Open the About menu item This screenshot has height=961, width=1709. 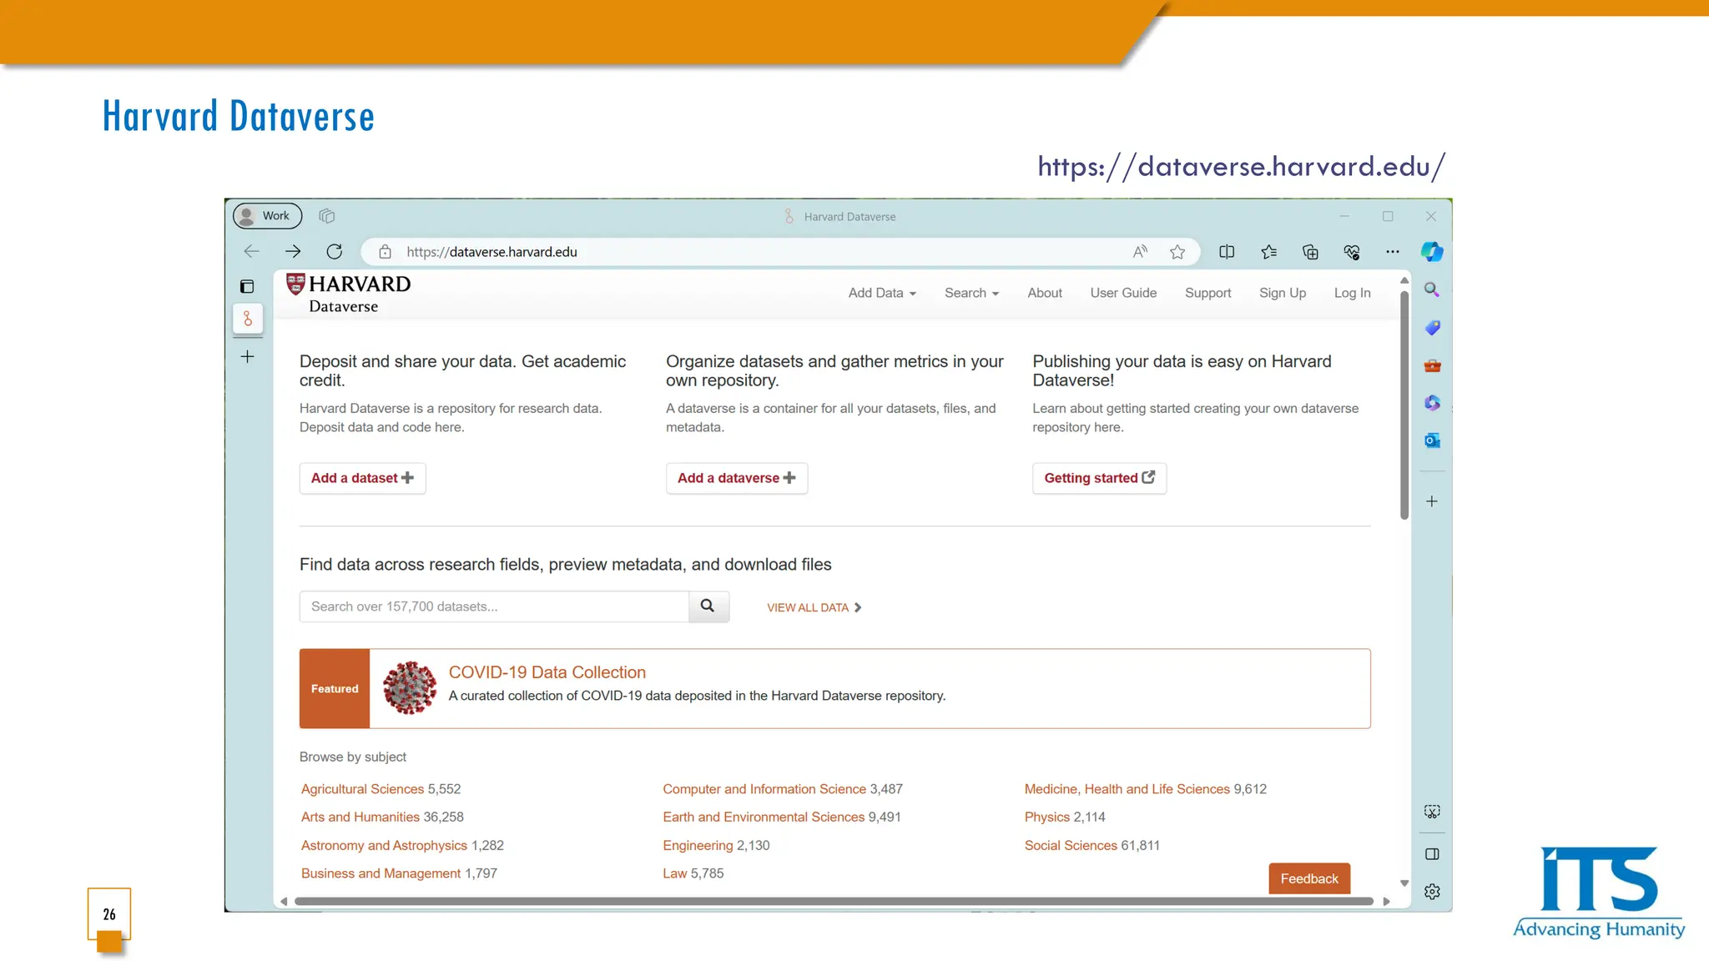tap(1045, 293)
